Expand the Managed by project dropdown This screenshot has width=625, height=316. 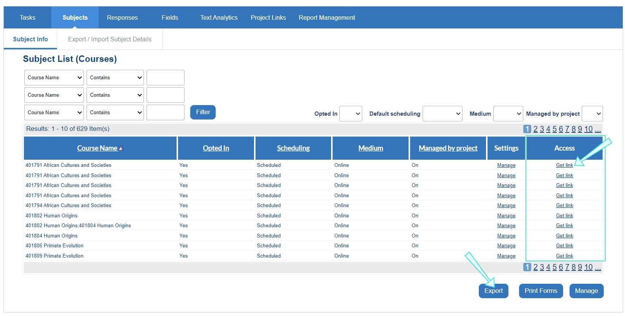592,114
